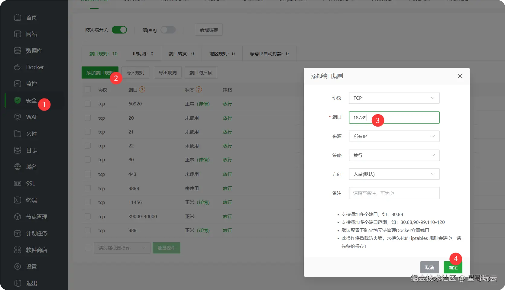
Task: Open the 网站 website icon
Action: [x=18, y=34]
